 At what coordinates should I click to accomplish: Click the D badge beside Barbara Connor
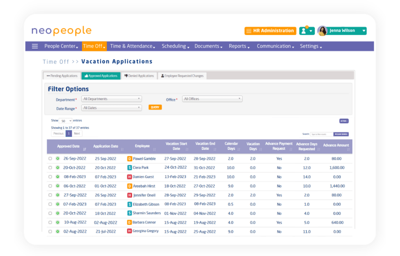pyautogui.click(x=130, y=222)
